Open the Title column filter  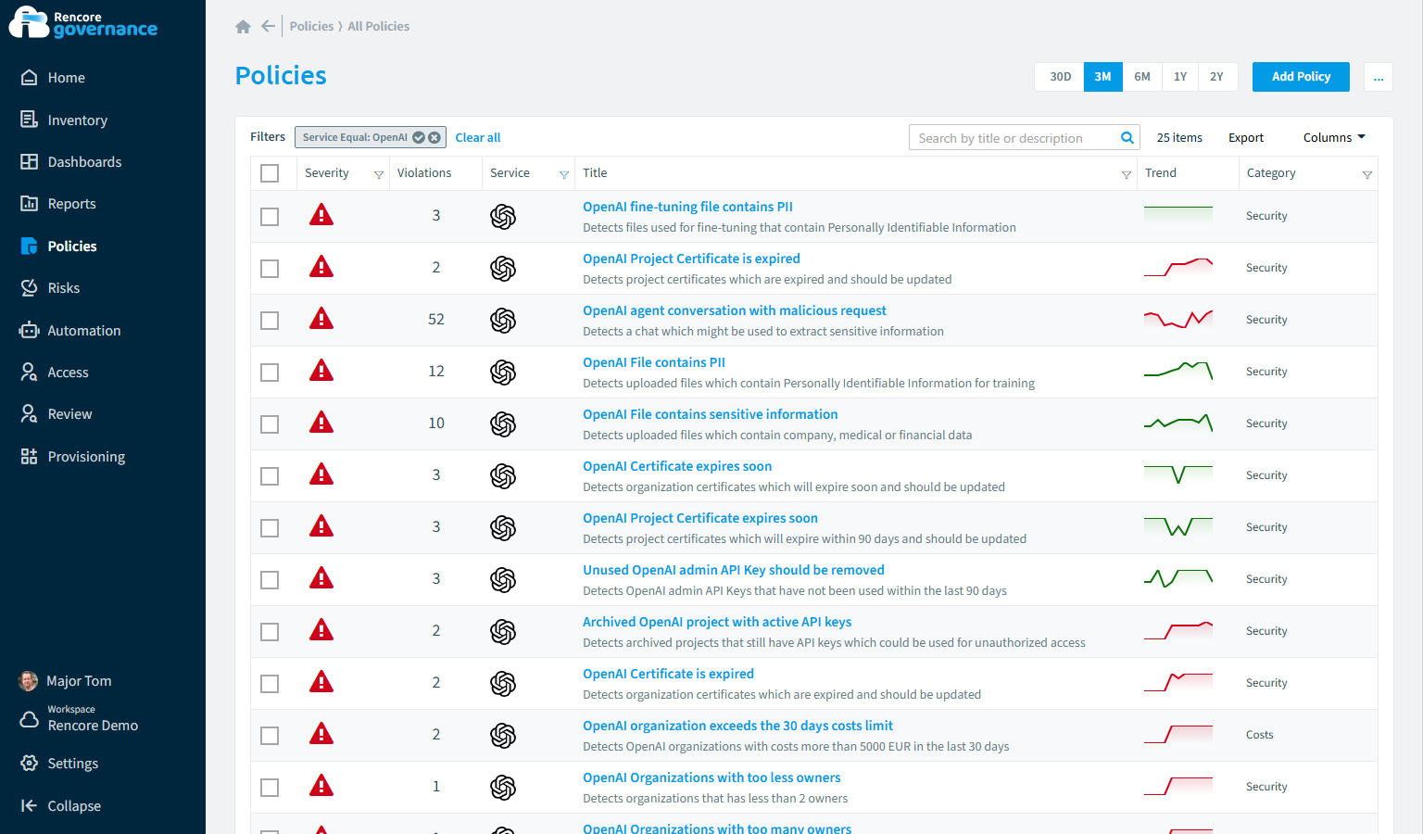point(1127,174)
